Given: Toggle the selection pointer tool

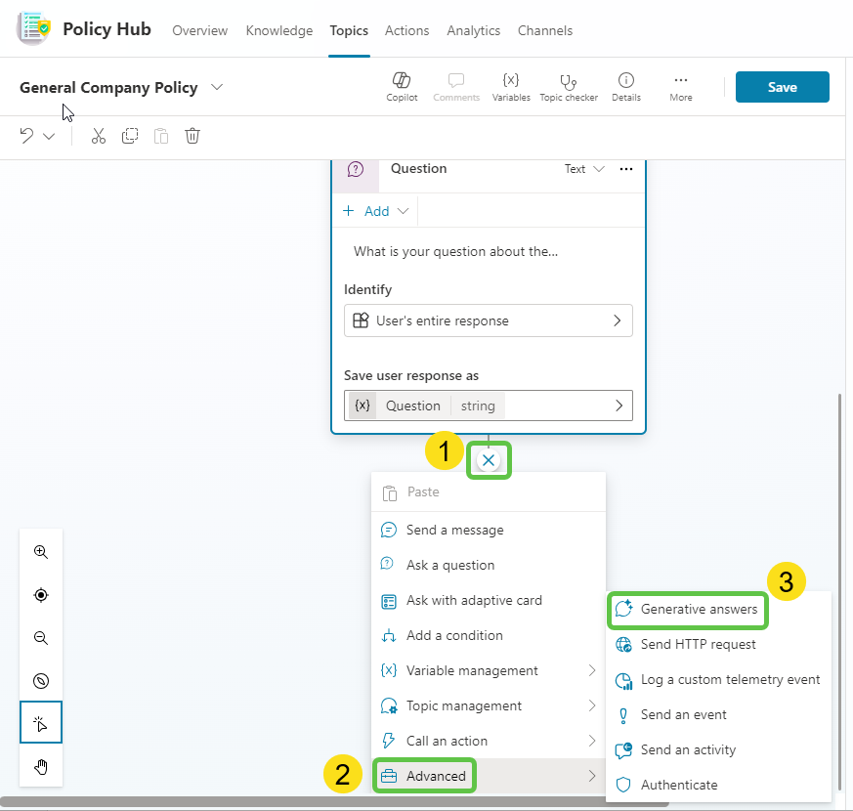Looking at the screenshot, I should point(41,723).
